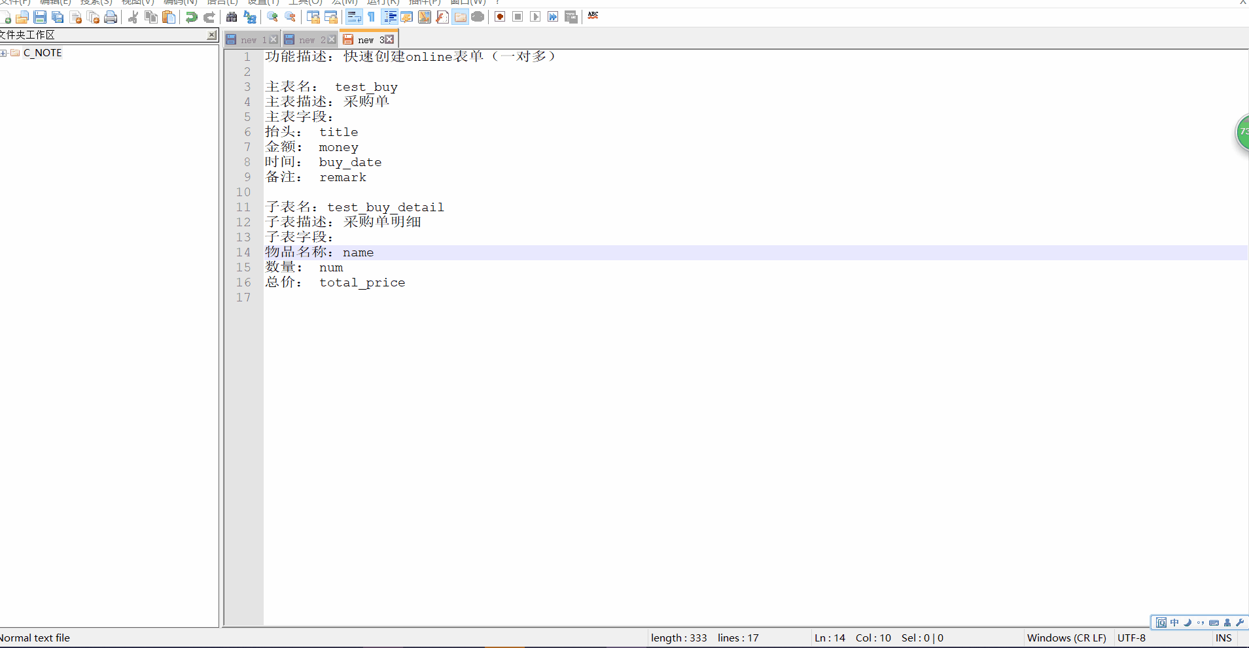
Task: Click the Playback macro icon
Action: click(535, 17)
